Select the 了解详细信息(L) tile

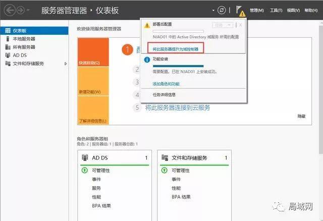click(x=93, y=111)
